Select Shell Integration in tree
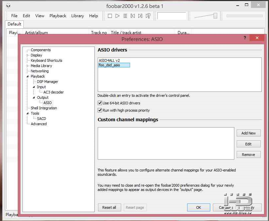The height and width of the screenshot is (221, 269). [44, 108]
